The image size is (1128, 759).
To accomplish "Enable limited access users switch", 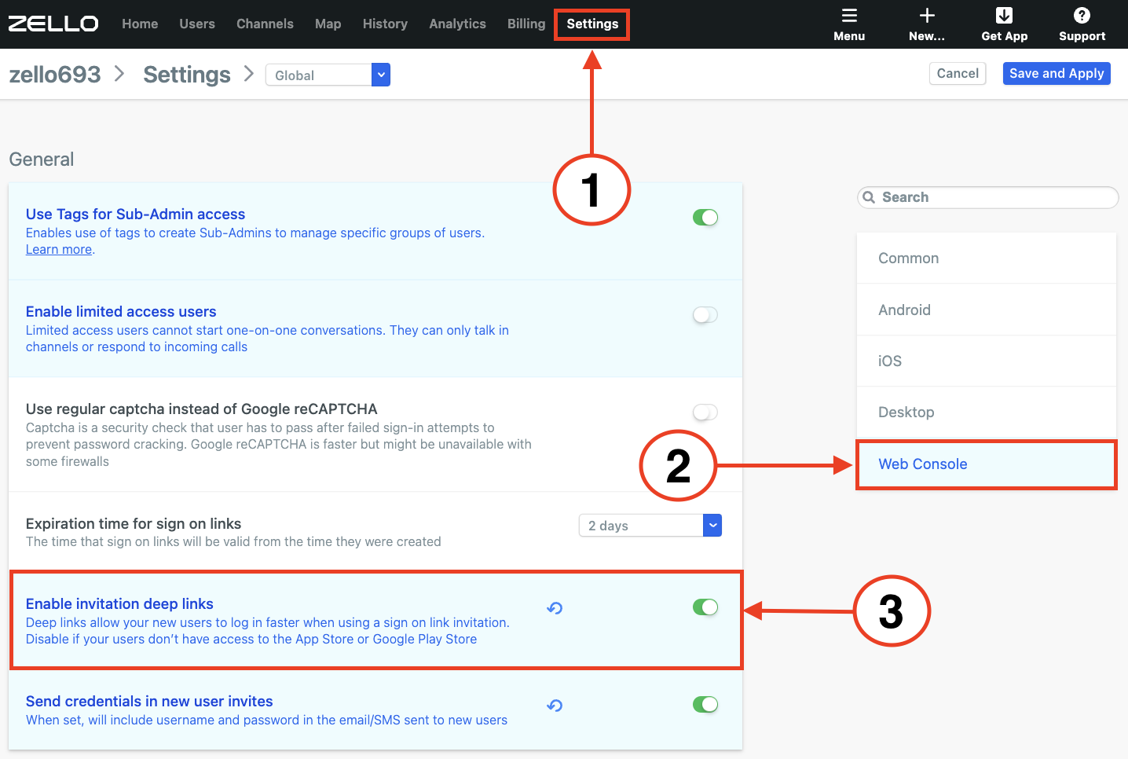I will (x=705, y=315).
